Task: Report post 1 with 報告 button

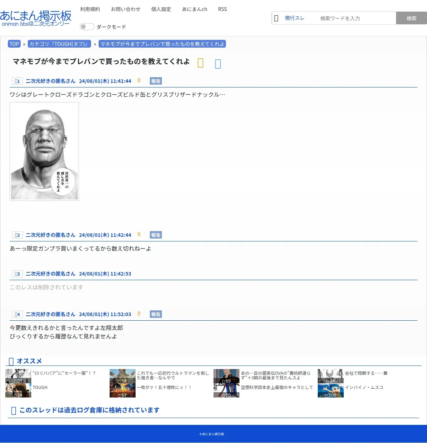Action: (156, 81)
